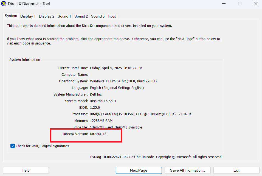Open the Display 1 tab
This screenshot has height=176, width=262.
coord(28,16)
